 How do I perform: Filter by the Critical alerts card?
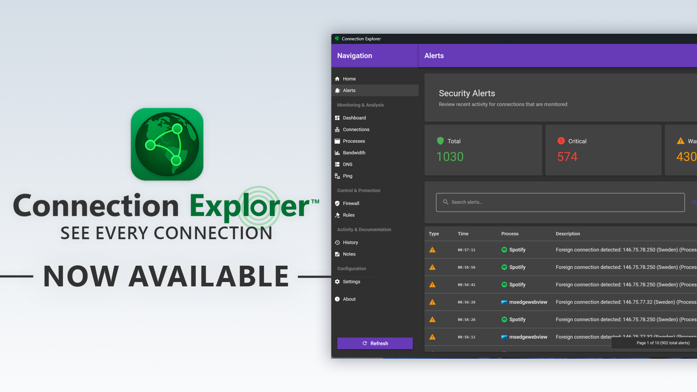point(603,150)
